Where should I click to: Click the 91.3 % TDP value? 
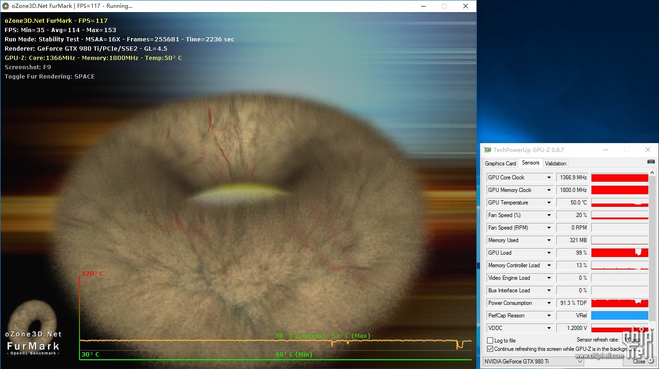tap(573, 303)
